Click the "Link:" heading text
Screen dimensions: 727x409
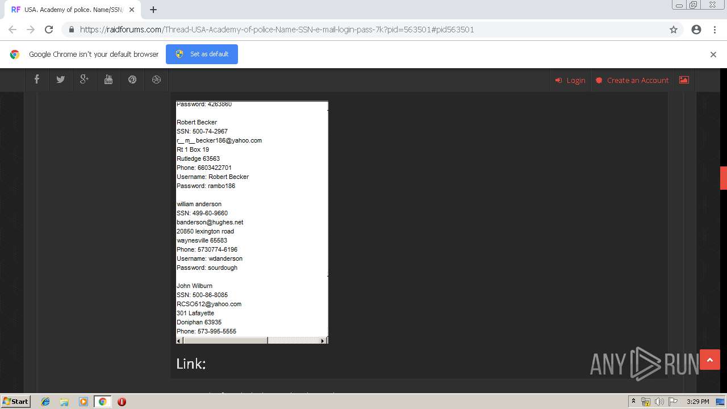coord(191,364)
